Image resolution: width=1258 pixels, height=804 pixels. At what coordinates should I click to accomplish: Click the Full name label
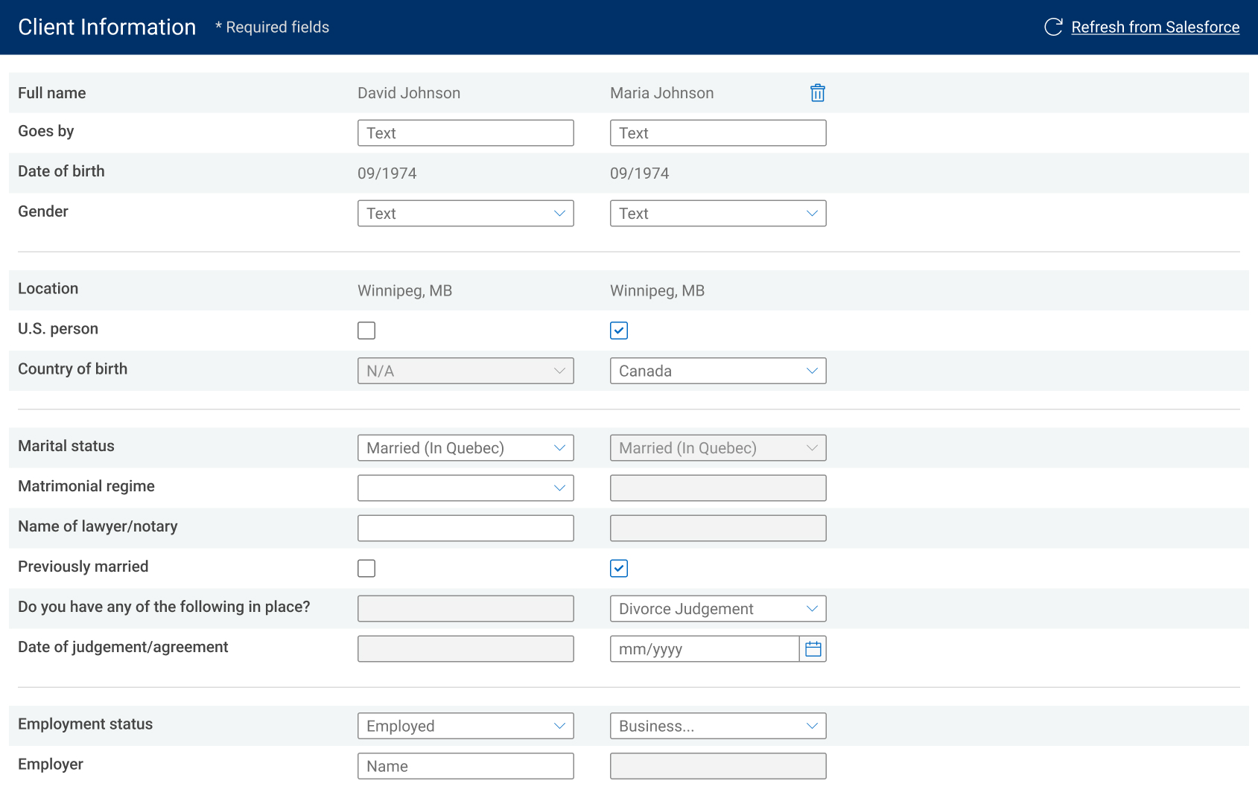point(52,93)
